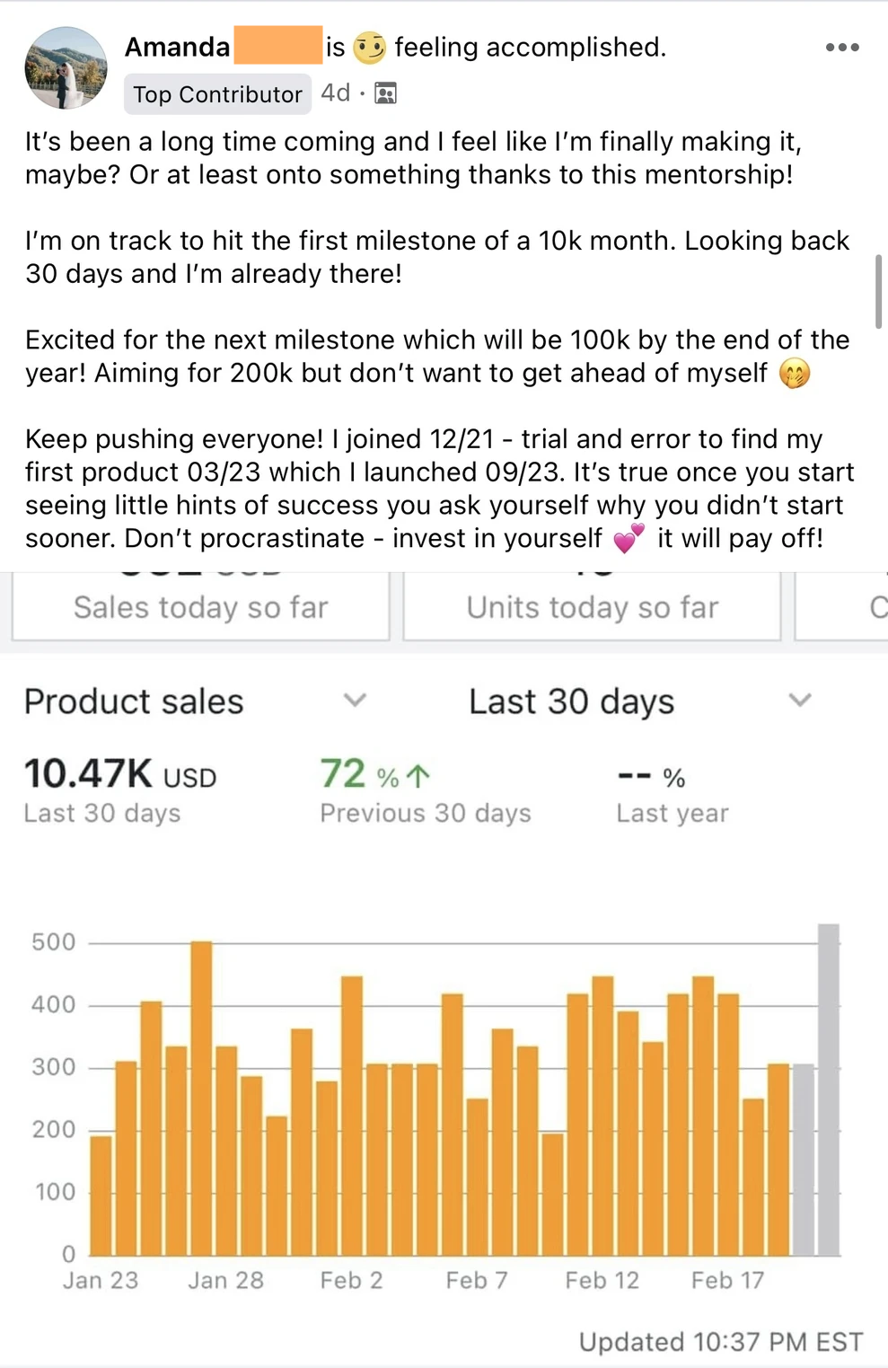Click the hand-over-mouth emoji in the post

(795, 373)
